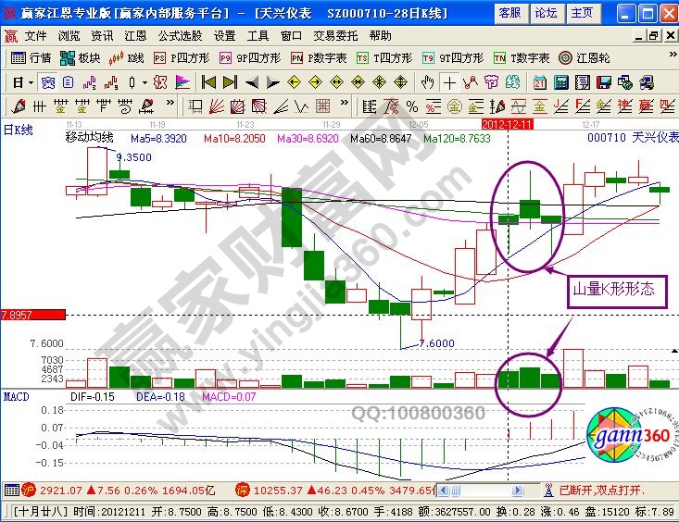The image size is (679, 522).
Task: Open the 工具 menu
Action: [x=258, y=35]
